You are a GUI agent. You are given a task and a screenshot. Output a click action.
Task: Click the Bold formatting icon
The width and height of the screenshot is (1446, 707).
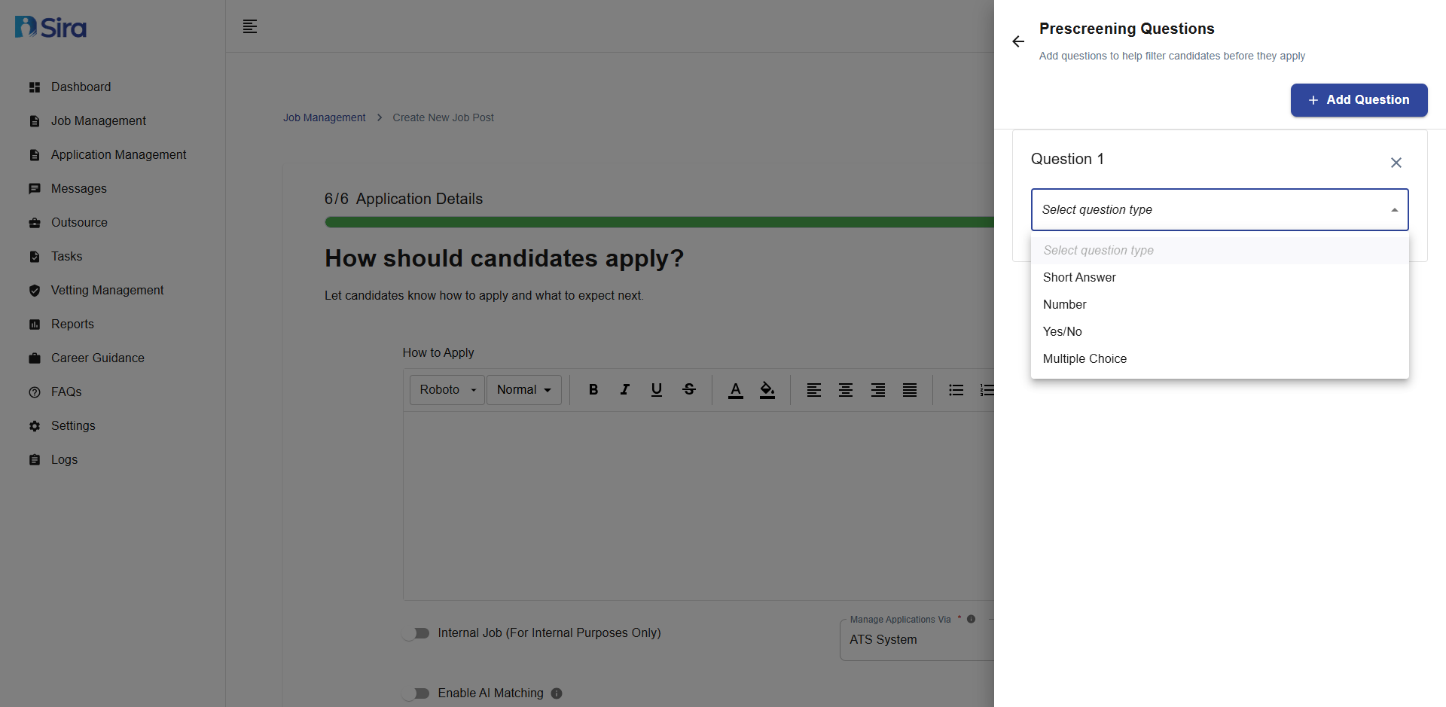click(593, 390)
